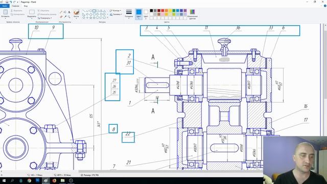Click the Вставить paste clipboard icon
Viewport: 327px width, 184px height.
click(5, 12)
